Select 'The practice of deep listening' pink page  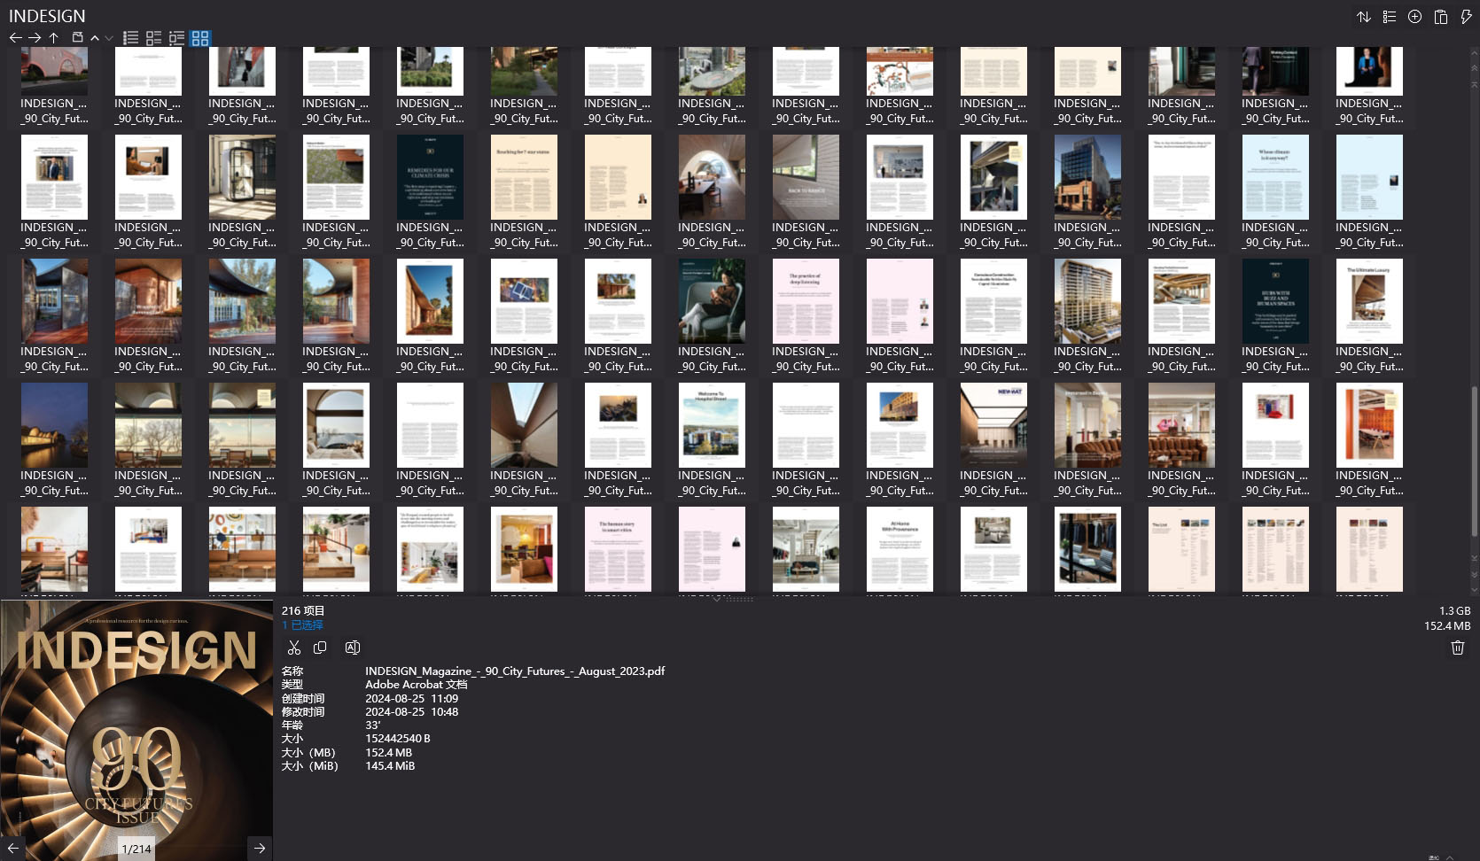pyautogui.click(x=806, y=301)
